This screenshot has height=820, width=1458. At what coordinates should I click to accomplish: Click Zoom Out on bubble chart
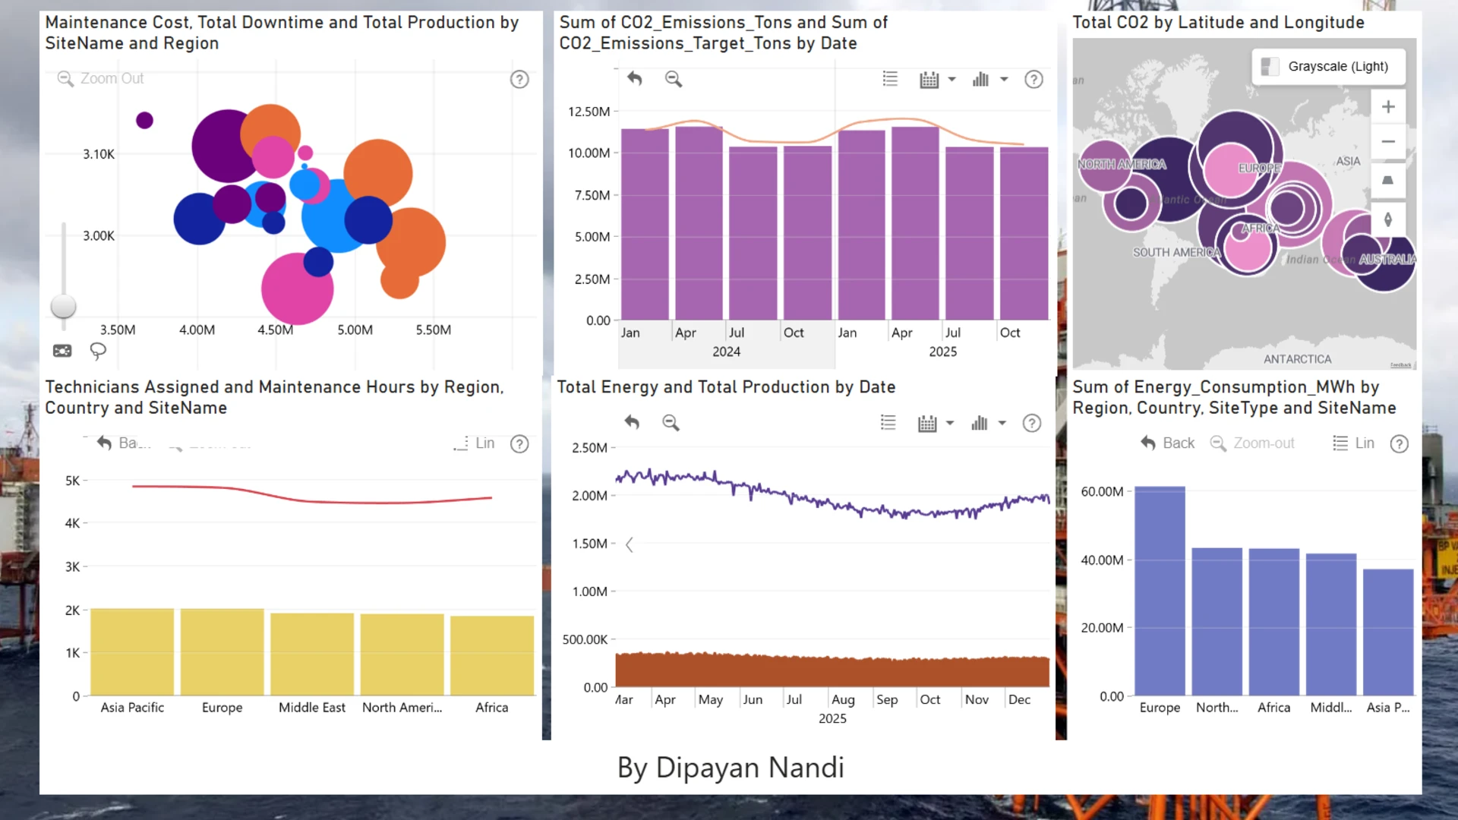pos(100,78)
